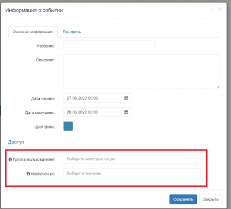Click info icon next to Группа пользователей
231x209 pixels.
pos(10,159)
